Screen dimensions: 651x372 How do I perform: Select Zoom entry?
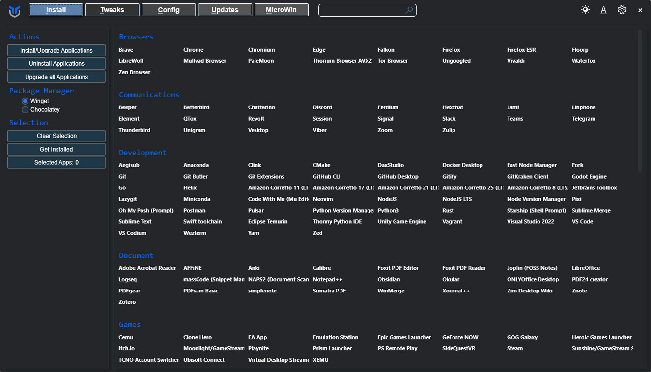point(385,130)
